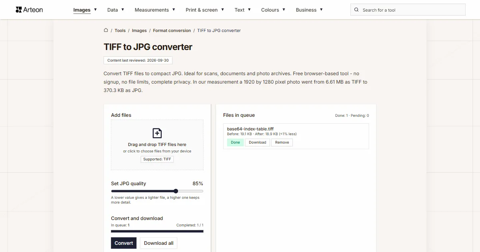480x252 pixels.
Task: Click the drag and drop TIFF zone
Action: [x=157, y=145]
